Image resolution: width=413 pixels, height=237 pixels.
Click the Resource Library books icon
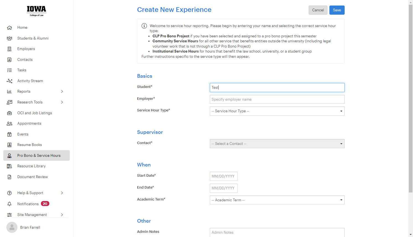coord(9,166)
